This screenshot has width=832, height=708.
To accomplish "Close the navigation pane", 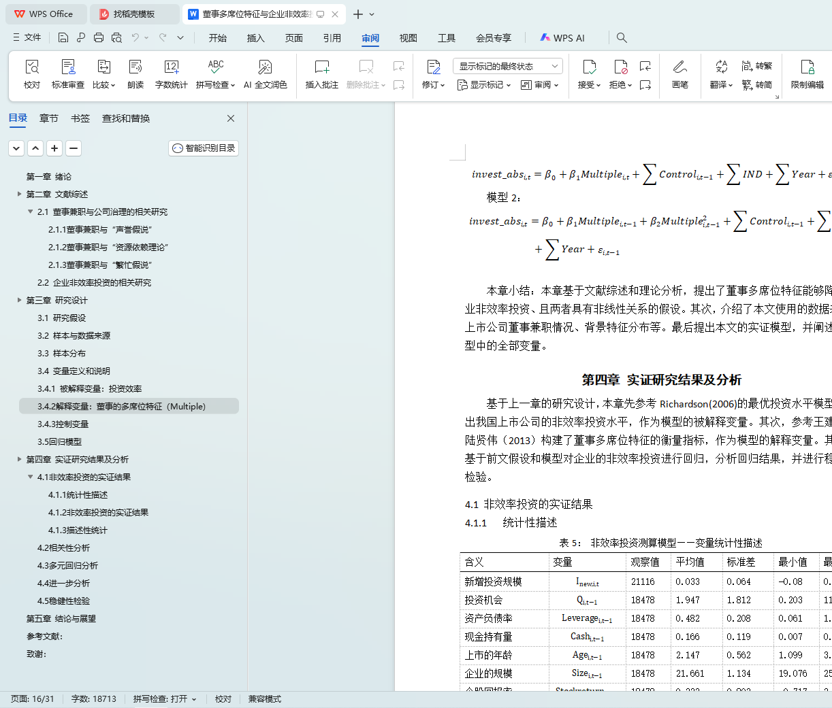I will [231, 118].
